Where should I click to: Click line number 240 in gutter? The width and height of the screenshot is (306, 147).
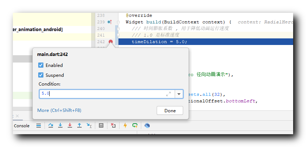(x=101, y=29)
